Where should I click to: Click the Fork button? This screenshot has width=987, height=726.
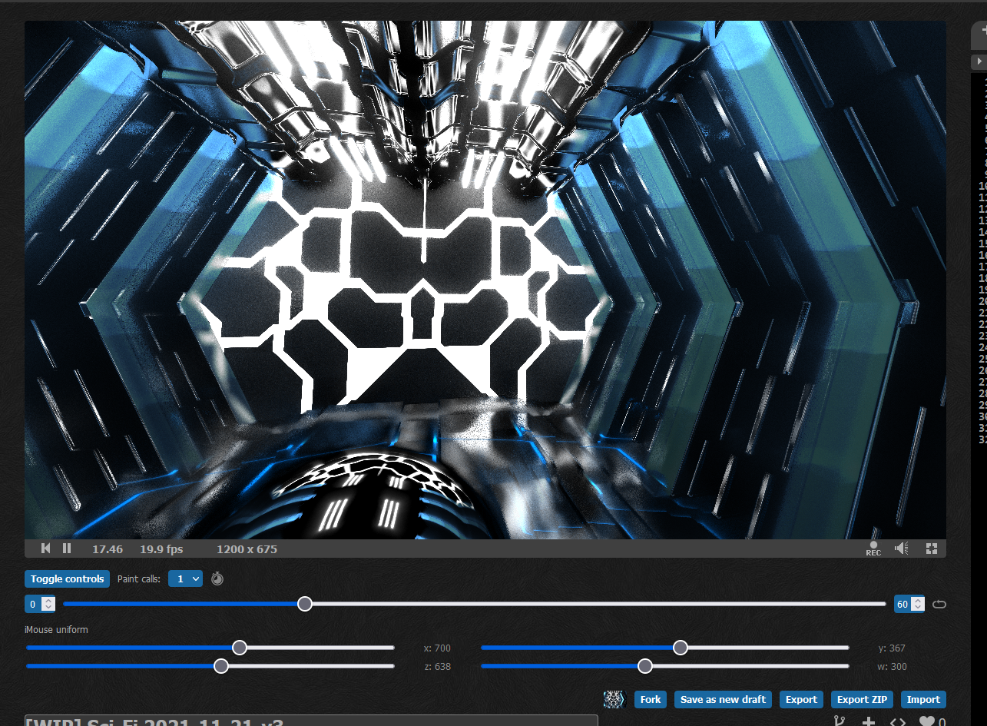tap(651, 699)
